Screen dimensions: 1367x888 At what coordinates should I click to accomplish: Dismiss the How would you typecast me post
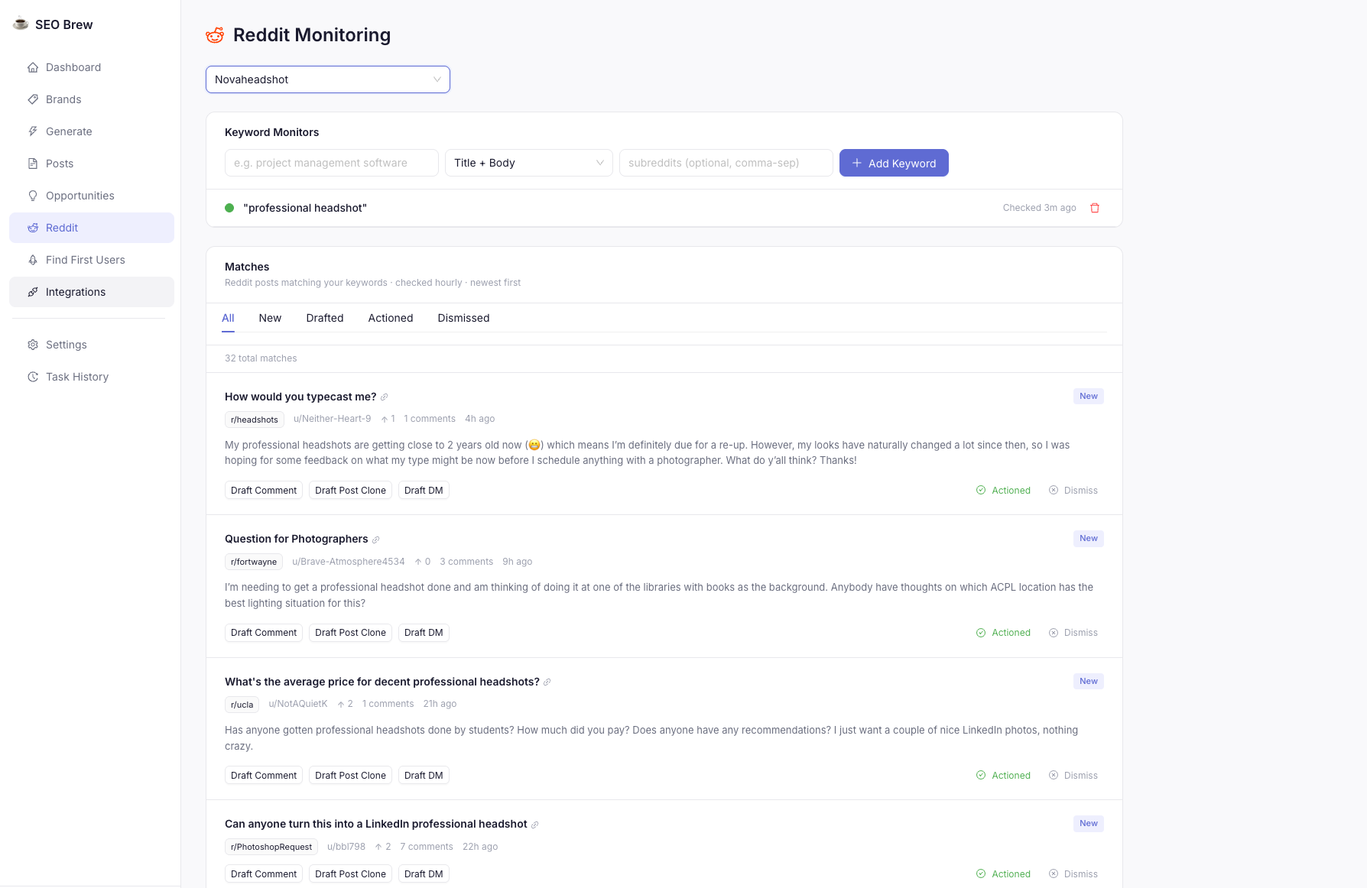[1073, 491]
